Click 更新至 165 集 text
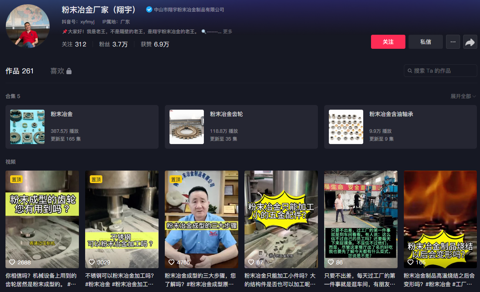Viewport: 480px width, 292px height. click(x=66, y=139)
